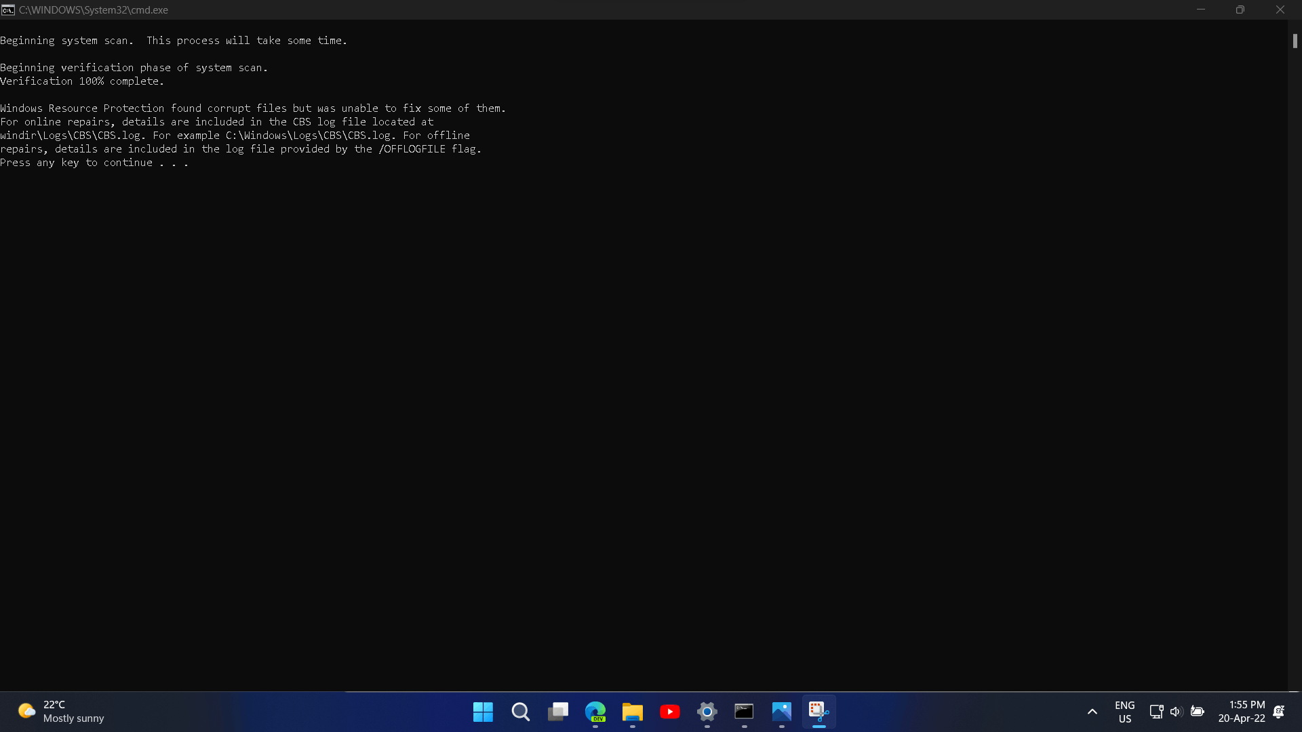
Task: Click the cmd window vertical scrollbar thumb
Action: point(1295,41)
